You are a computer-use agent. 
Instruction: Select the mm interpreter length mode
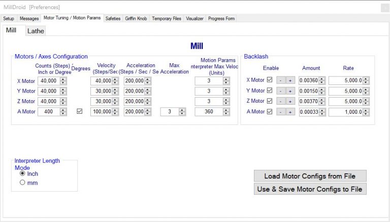[x=22, y=183]
